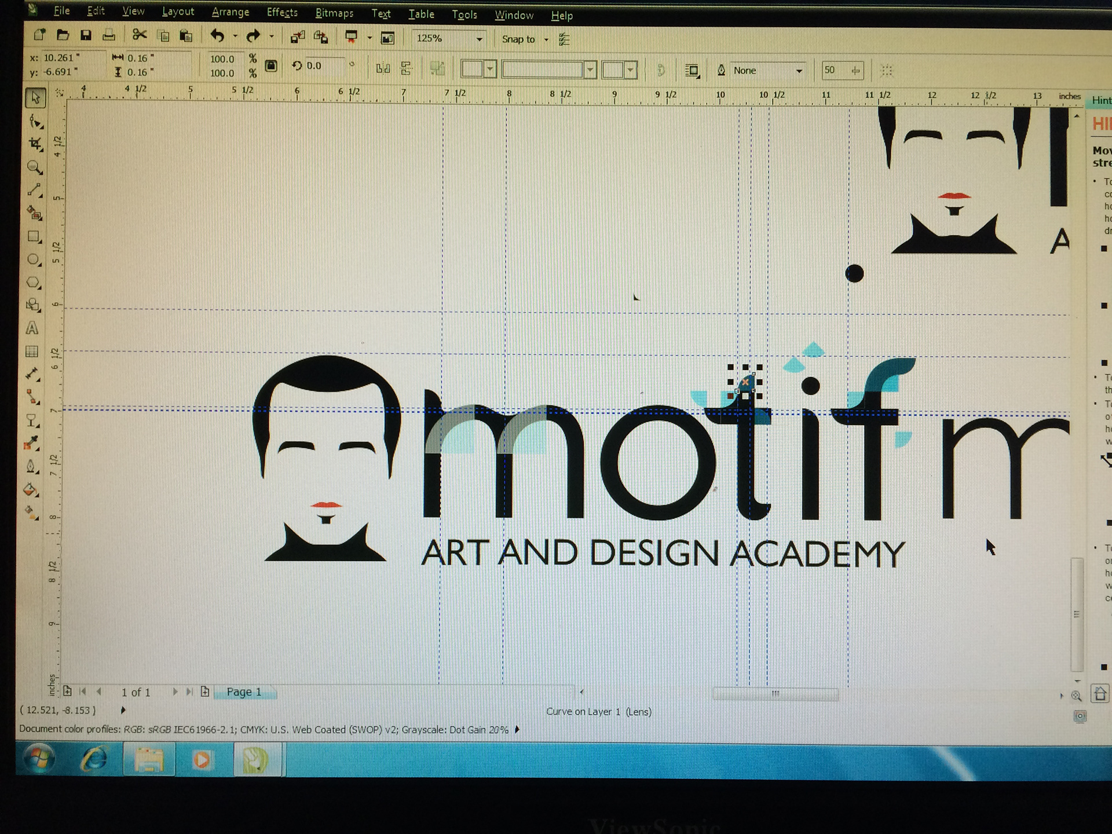Click the Cut scissors icon

click(x=139, y=35)
